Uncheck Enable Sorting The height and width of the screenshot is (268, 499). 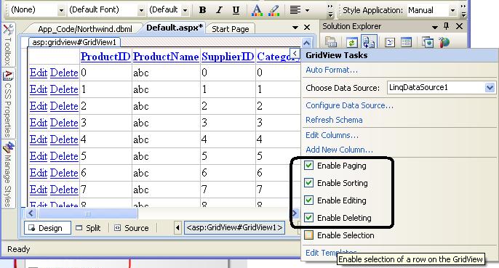coord(308,183)
